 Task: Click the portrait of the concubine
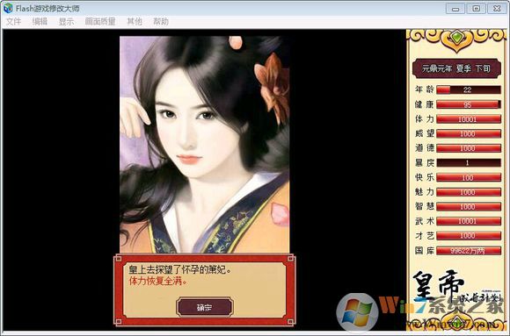(205, 145)
